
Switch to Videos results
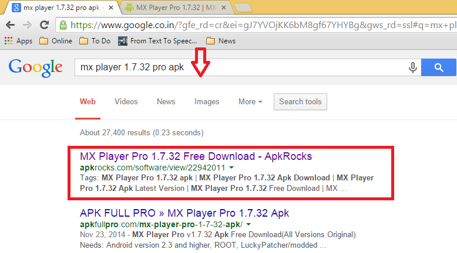(126, 102)
